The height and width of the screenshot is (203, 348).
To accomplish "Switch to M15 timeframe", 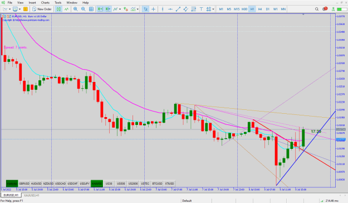I will [237, 9].
